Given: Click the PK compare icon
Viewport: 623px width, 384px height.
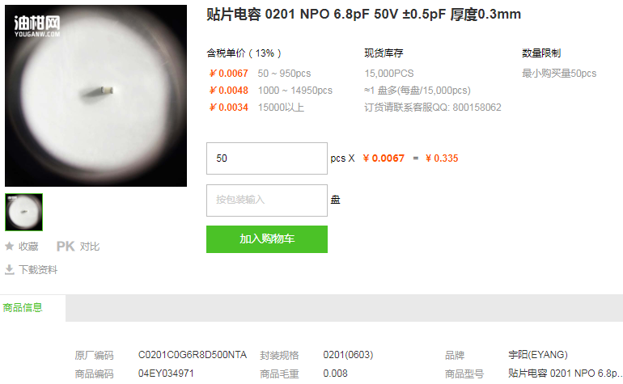Looking at the screenshot, I should pos(66,247).
